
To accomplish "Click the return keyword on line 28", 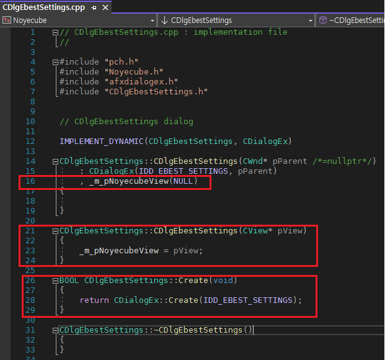I will point(94,300).
